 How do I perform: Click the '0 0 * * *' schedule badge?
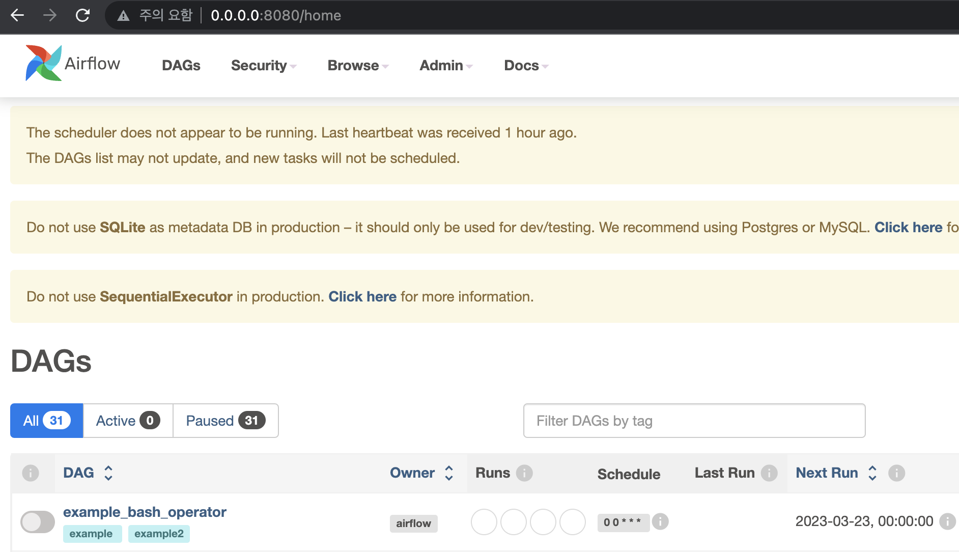[623, 522]
